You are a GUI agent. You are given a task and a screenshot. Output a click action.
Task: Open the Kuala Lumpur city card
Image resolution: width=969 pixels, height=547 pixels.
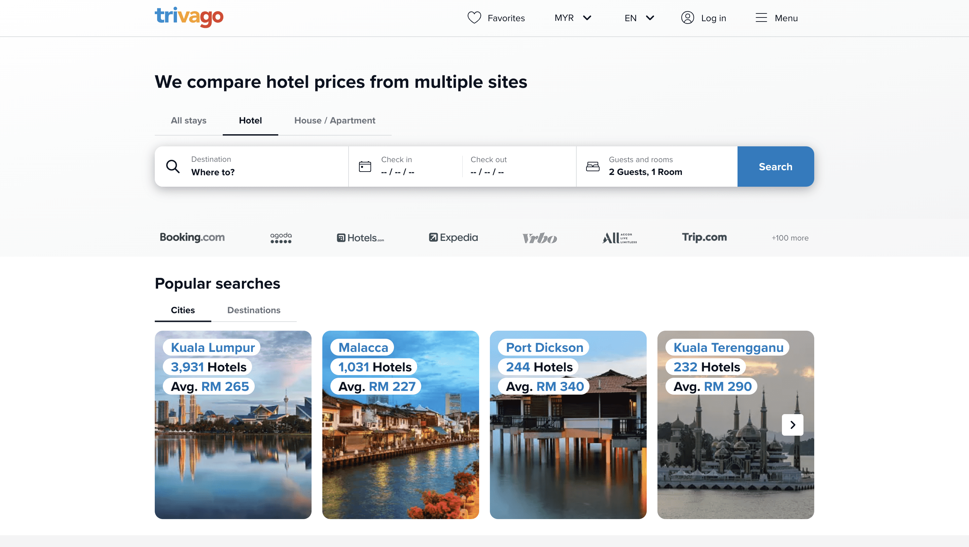click(x=233, y=425)
